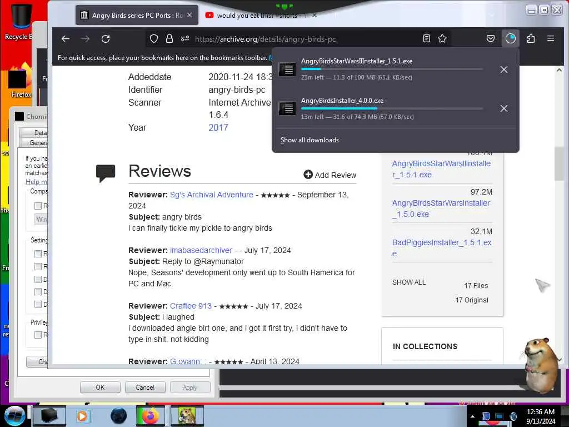Save page to Pocket icon

(491, 38)
